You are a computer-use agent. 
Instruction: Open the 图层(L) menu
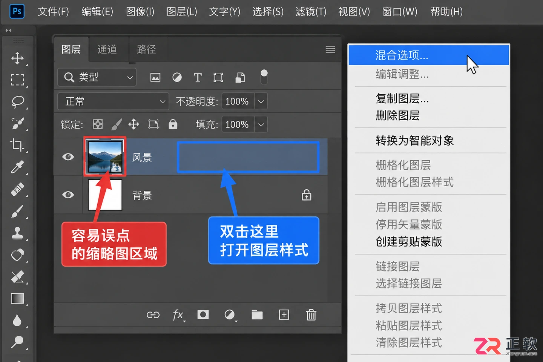point(182,12)
